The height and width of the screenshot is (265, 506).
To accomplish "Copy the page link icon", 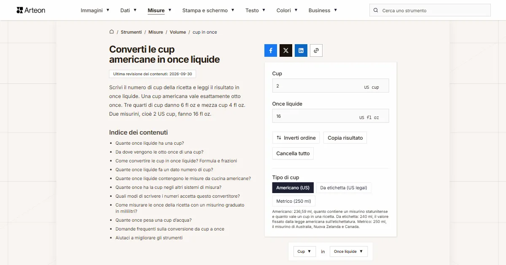I will point(316,50).
